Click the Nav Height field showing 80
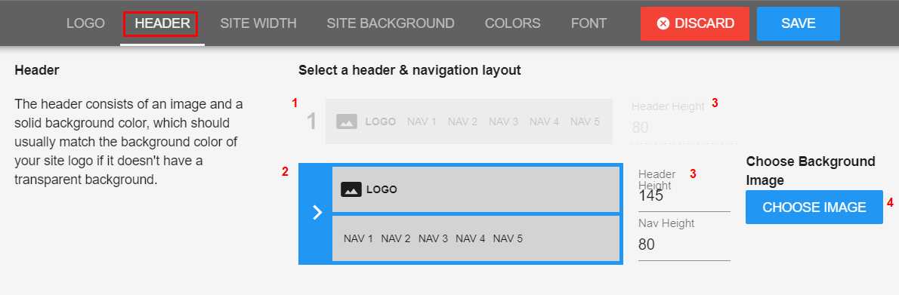This screenshot has width=899, height=295. pos(684,245)
